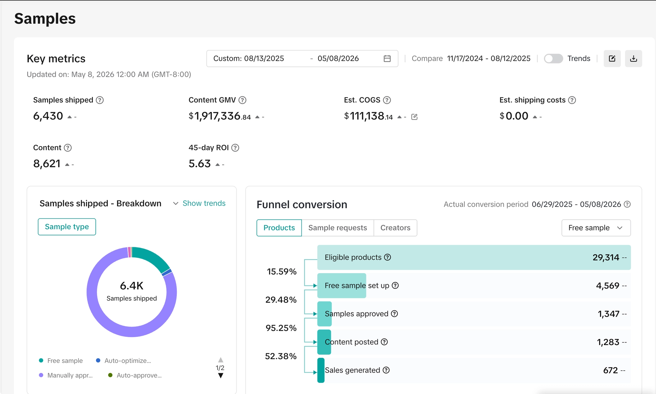Click the help icon beside Content GMV

click(242, 100)
